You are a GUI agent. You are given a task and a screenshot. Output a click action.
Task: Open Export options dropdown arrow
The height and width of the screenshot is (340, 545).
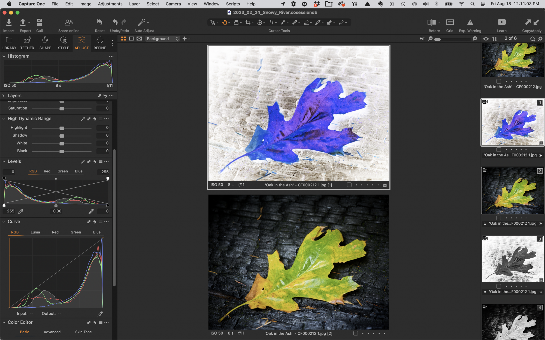click(x=29, y=22)
